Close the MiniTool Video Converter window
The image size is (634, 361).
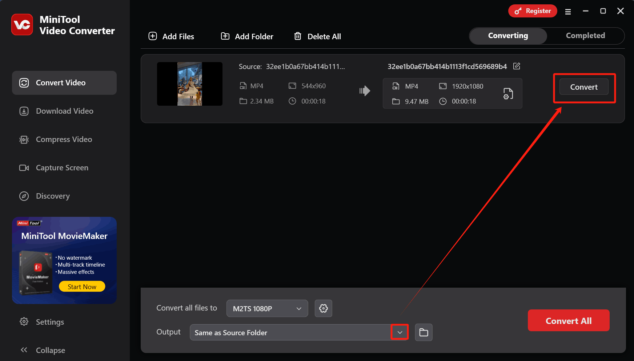point(621,11)
